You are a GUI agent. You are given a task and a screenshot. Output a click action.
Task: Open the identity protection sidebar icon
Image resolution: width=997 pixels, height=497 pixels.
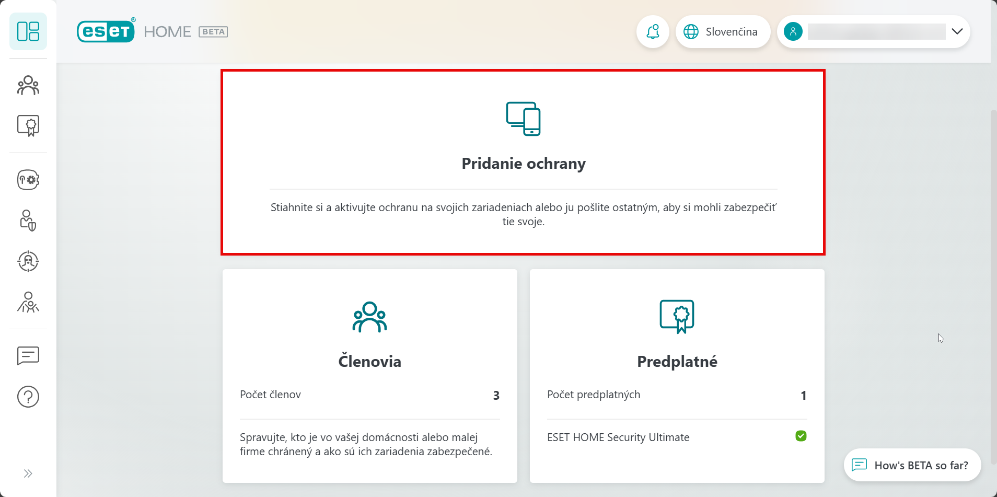pos(28,221)
